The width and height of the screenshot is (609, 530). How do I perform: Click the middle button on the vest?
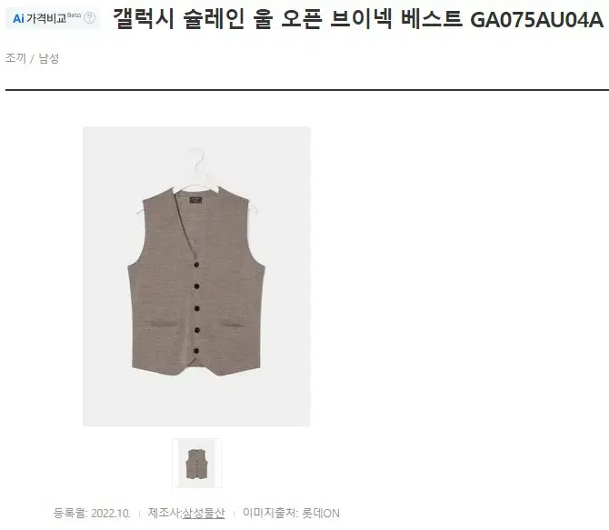point(196,308)
